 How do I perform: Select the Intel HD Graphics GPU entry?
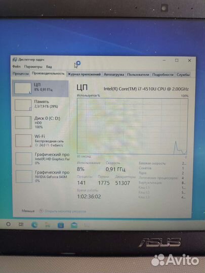42,158
